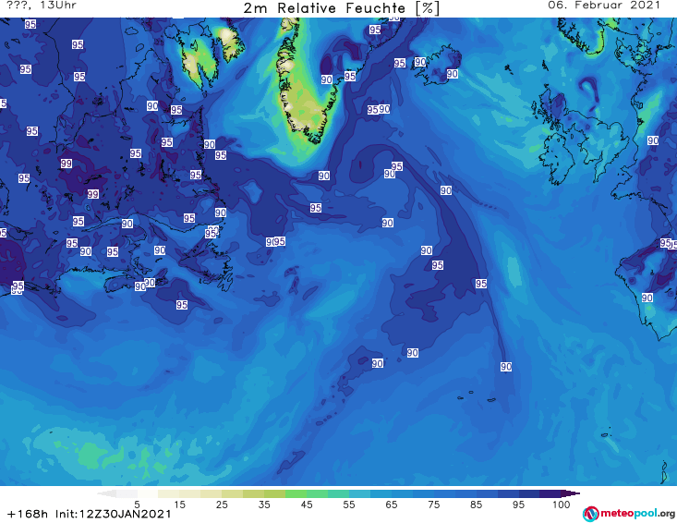
Task: Click the date '06. Februar 2021'
Action: pyautogui.click(x=604, y=6)
